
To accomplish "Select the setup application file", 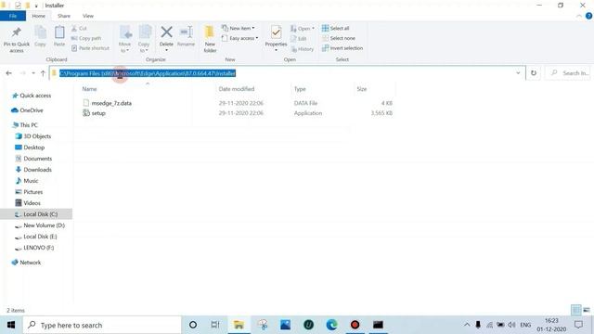I will [x=95, y=113].
